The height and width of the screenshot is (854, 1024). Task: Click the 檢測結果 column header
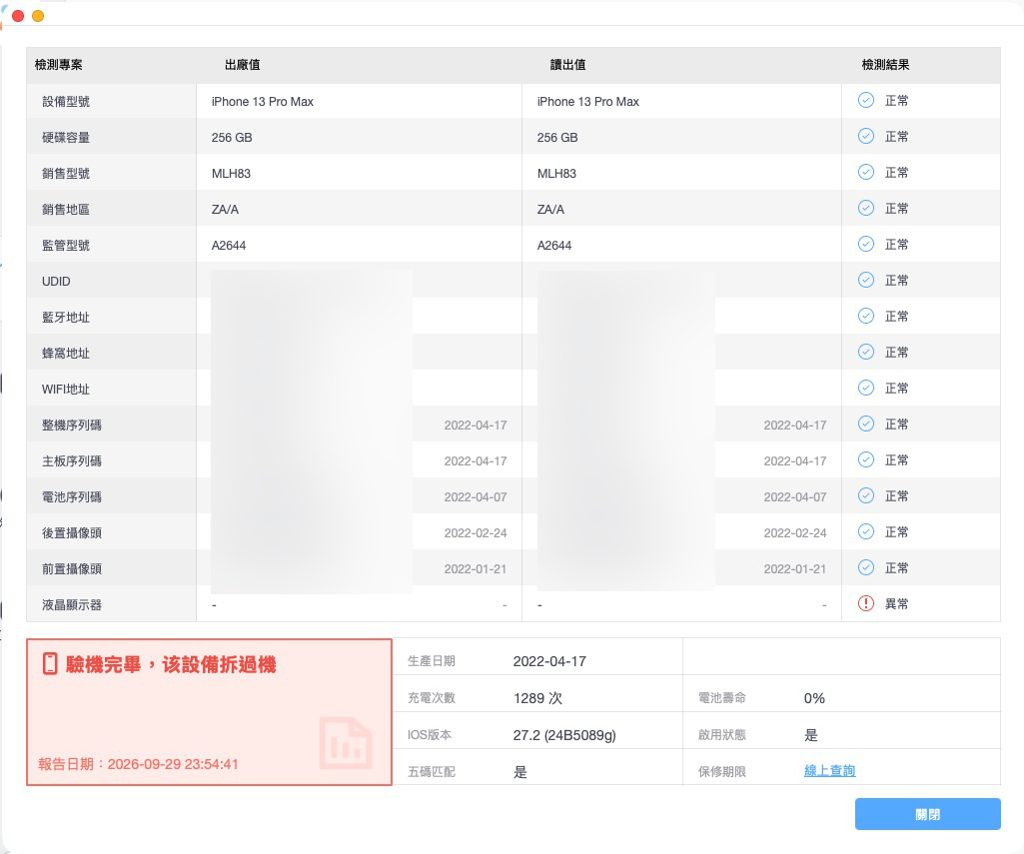[885, 65]
